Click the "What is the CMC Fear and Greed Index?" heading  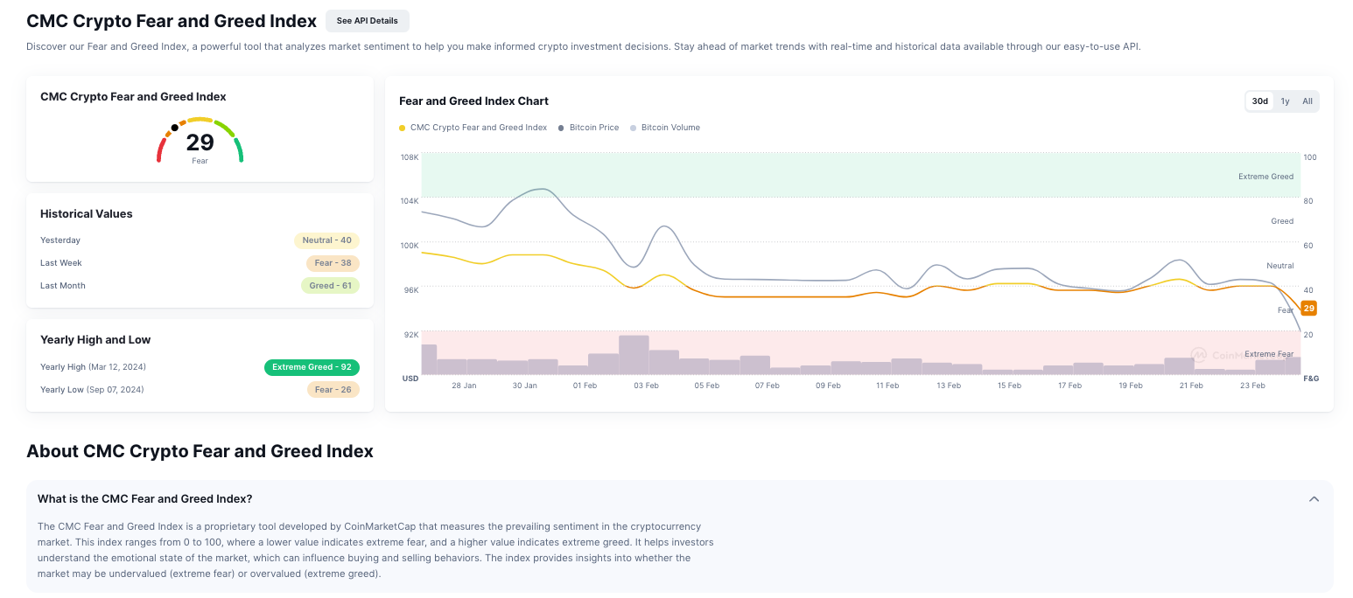[145, 499]
